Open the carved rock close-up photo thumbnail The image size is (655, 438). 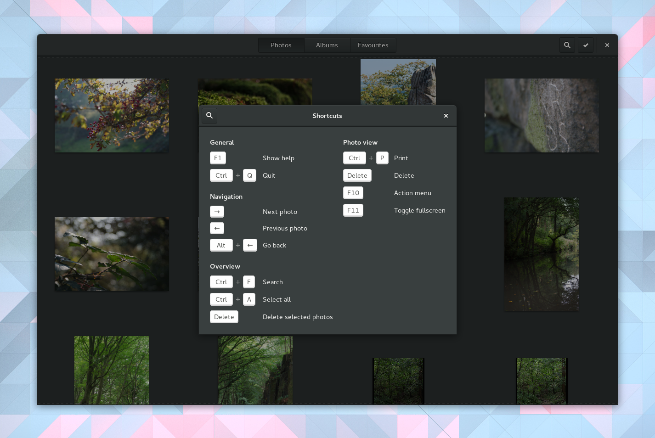point(542,115)
